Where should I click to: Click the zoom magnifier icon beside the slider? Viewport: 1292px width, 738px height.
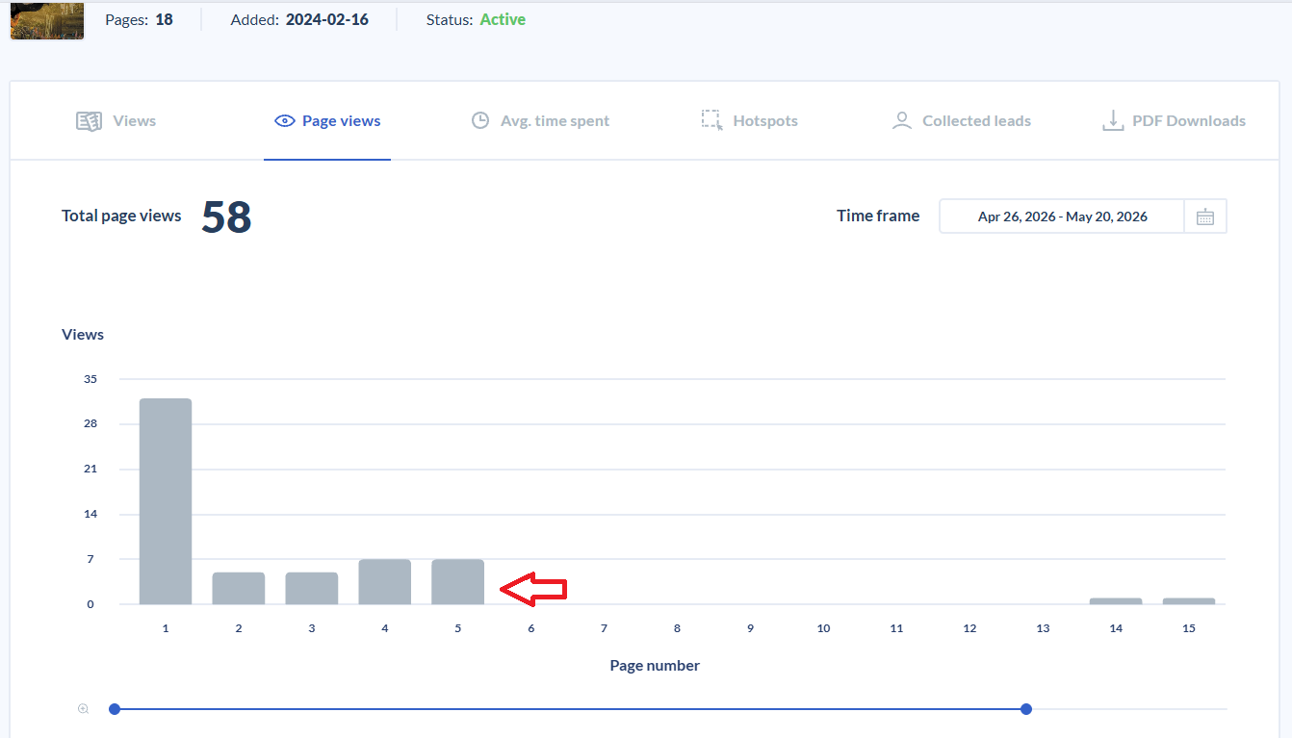click(x=84, y=709)
